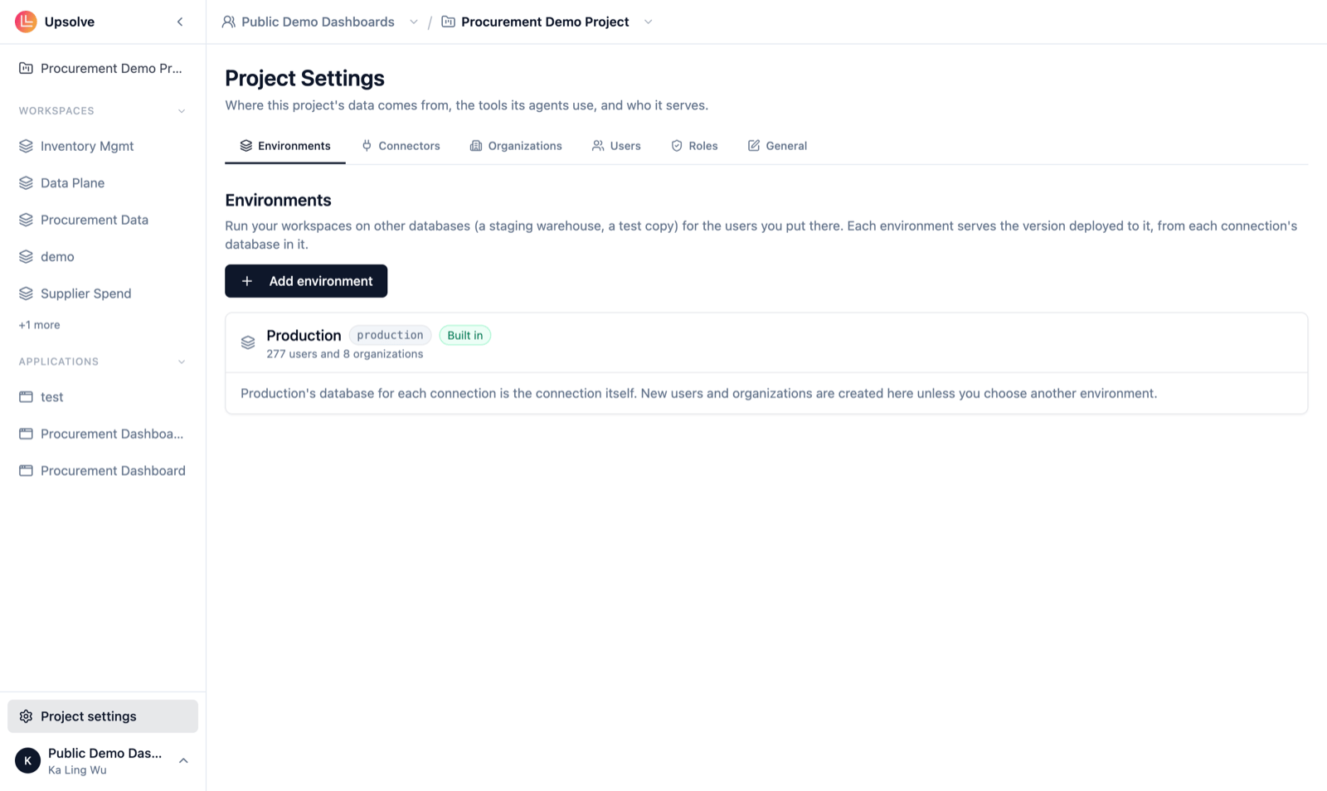Open the Roles tab
The height and width of the screenshot is (791, 1327).
[x=694, y=146]
